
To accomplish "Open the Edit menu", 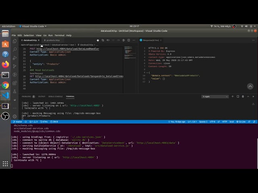I will click(x=20, y=35).
